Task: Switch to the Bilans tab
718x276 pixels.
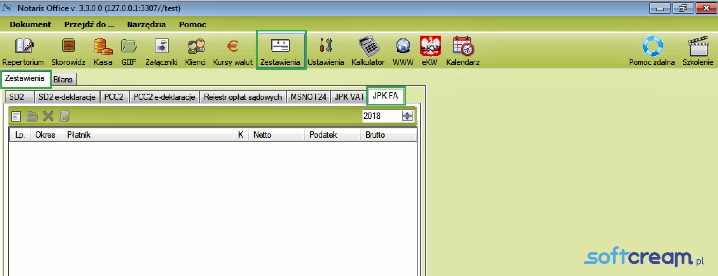Action: [x=63, y=80]
